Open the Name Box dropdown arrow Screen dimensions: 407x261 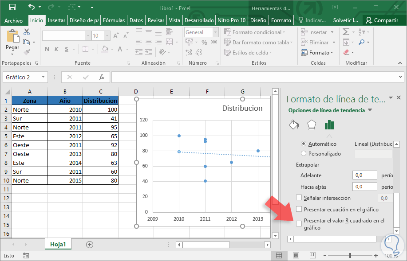tap(43, 77)
